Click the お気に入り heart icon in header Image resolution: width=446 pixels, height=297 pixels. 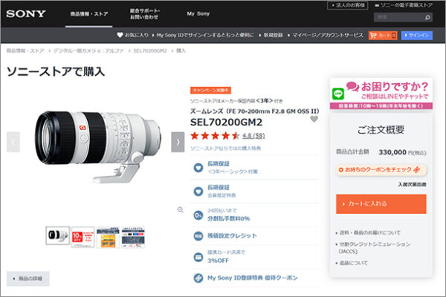120,35
